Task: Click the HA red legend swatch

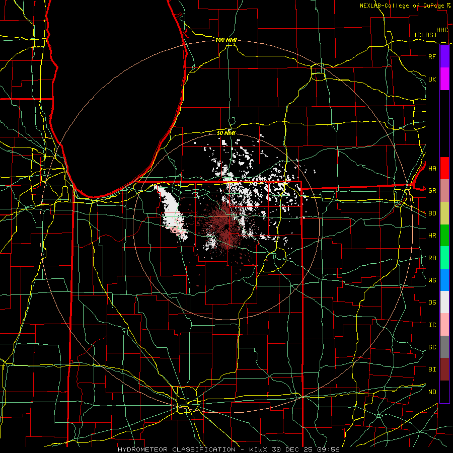Action: click(x=444, y=168)
